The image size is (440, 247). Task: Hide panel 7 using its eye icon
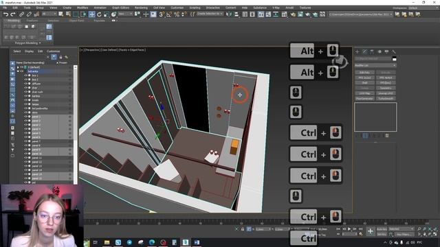click(x=26, y=141)
